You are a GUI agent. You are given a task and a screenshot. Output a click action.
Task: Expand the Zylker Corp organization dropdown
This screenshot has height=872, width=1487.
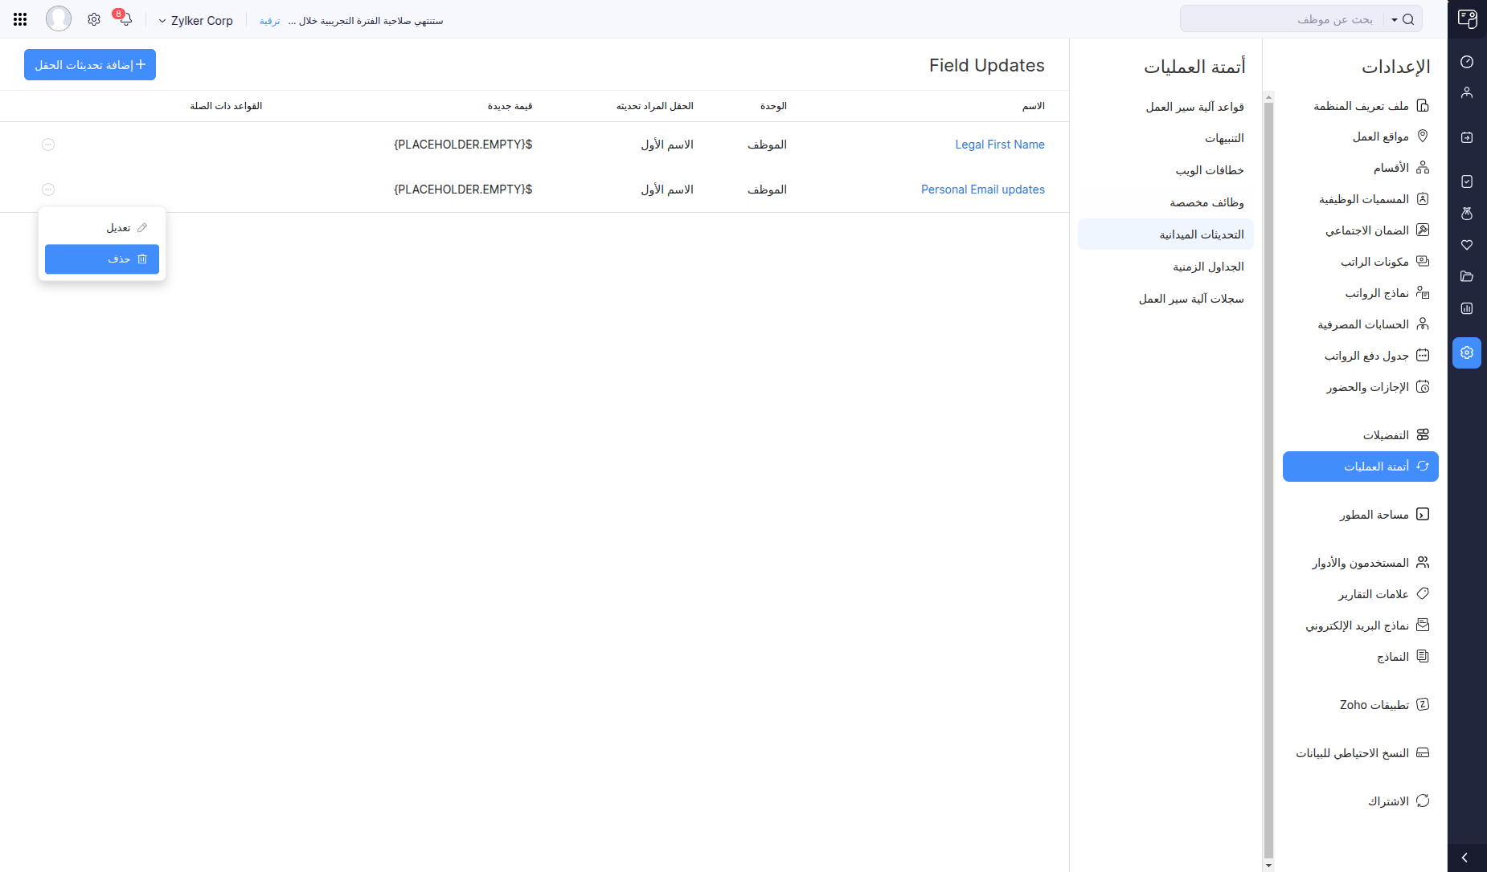pos(196,21)
